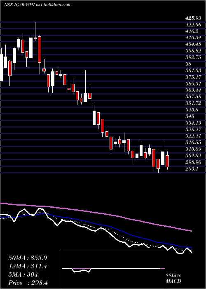
Task: Click the 357.58 price level label
Action: click(x=193, y=97)
